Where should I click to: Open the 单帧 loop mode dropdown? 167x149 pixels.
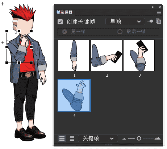point(125,21)
